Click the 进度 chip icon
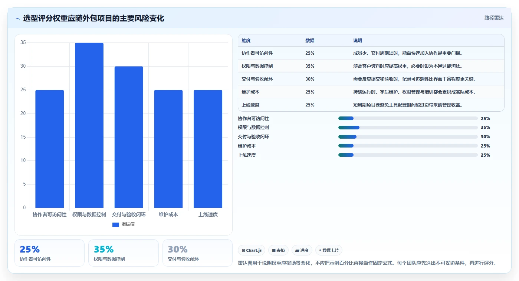The width and height of the screenshot is (519, 281). click(297, 251)
